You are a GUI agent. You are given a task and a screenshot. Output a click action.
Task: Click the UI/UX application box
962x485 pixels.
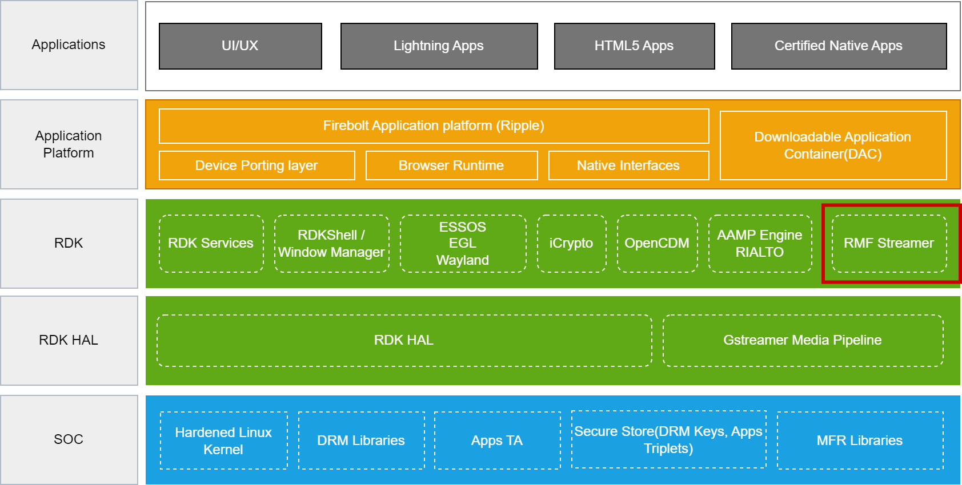[x=240, y=46]
